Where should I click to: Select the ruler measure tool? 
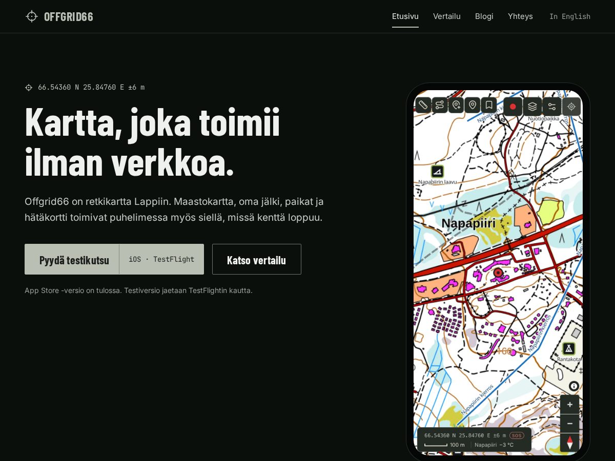[x=423, y=106]
